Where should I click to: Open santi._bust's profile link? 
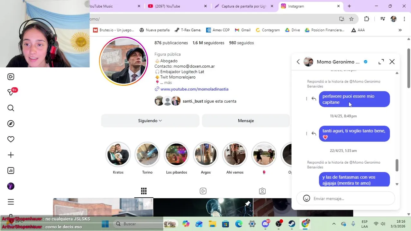point(193,101)
